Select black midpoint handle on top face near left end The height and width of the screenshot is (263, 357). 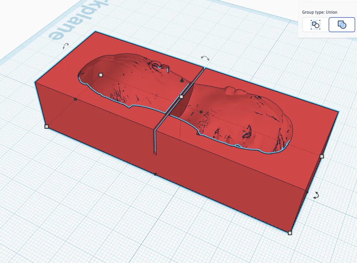[x=75, y=99]
